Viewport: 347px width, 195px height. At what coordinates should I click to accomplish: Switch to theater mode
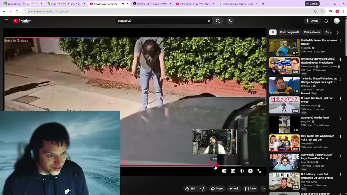coord(250,171)
